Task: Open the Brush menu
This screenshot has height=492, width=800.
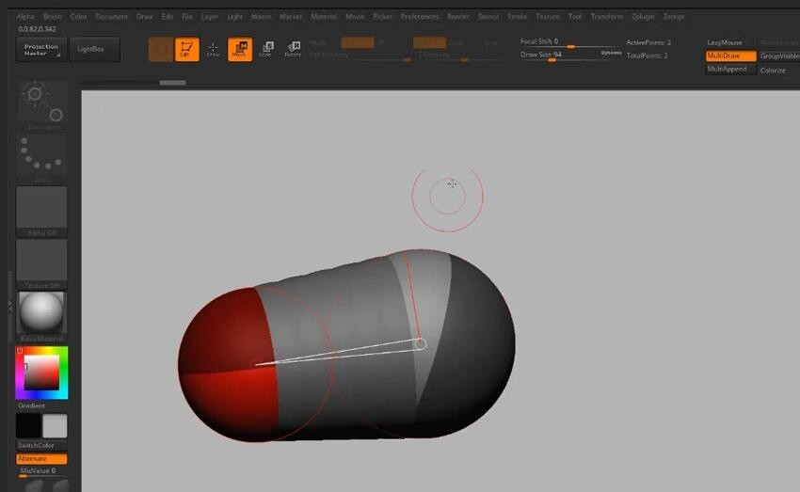Action: (53, 17)
